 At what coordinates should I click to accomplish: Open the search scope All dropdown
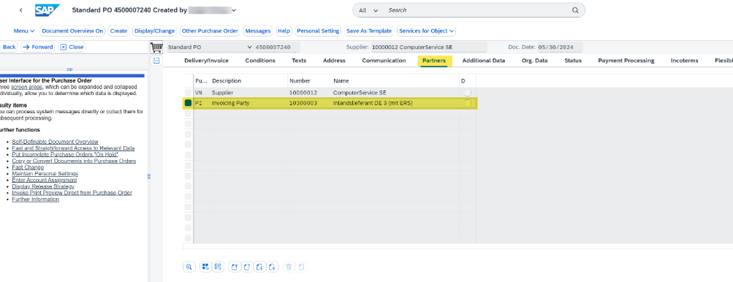(368, 9)
